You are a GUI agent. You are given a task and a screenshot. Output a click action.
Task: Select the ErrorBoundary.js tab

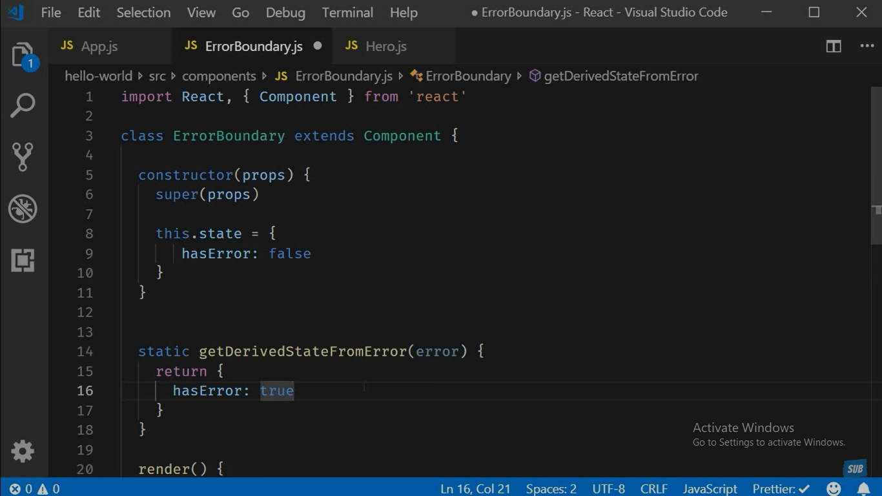tap(252, 46)
